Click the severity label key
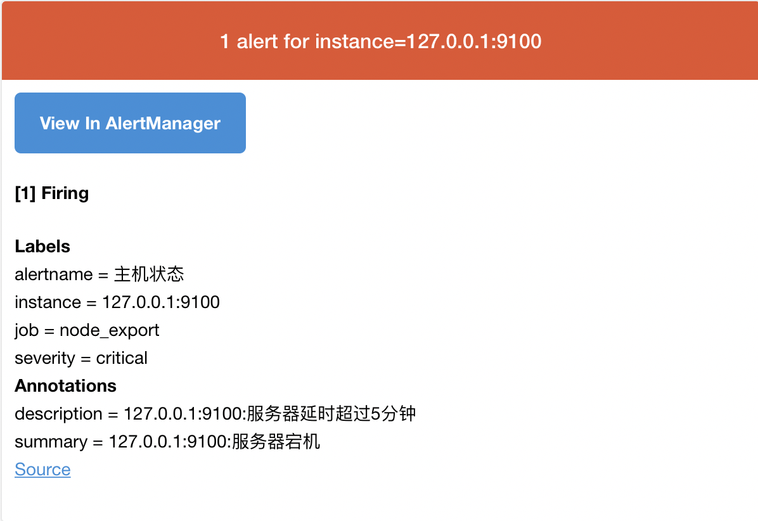This screenshot has height=521, width=758. pyautogui.click(x=44, y=358)
